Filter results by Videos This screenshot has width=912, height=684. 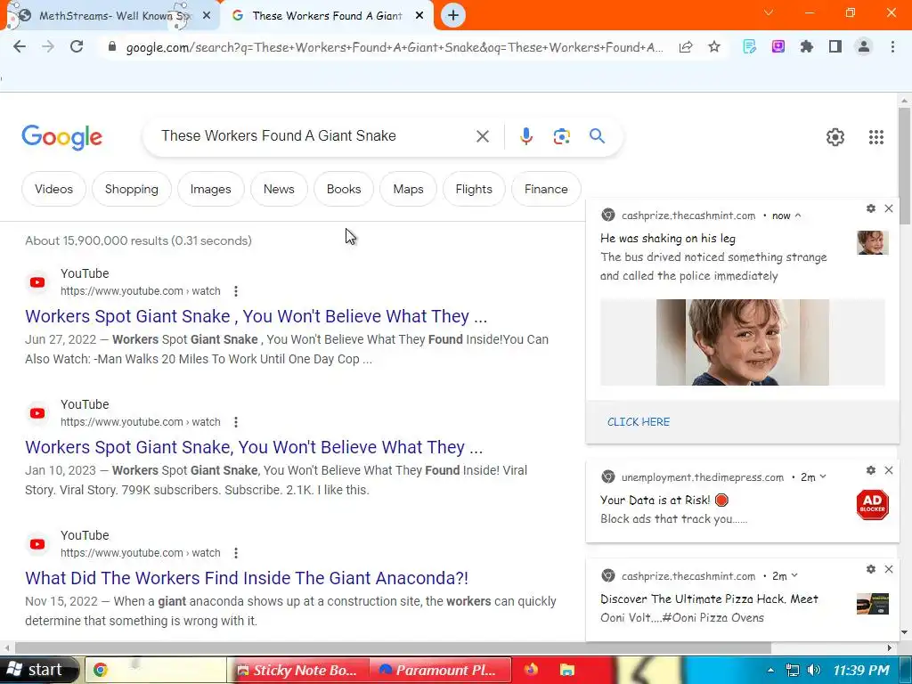point(53,189)
